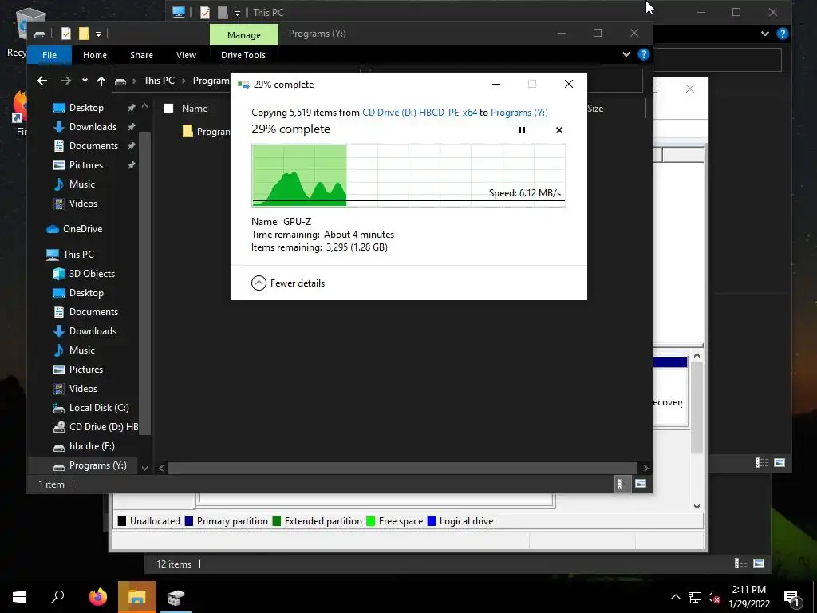Click Properties icon in quick access toolbar
This screenshot has width=817, height=613.
click(66, 34)
